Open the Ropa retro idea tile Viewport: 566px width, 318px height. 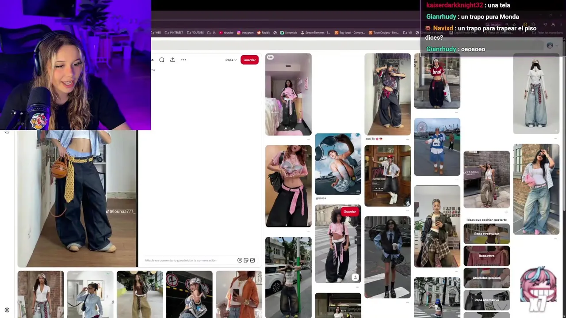tap(486, 256)
